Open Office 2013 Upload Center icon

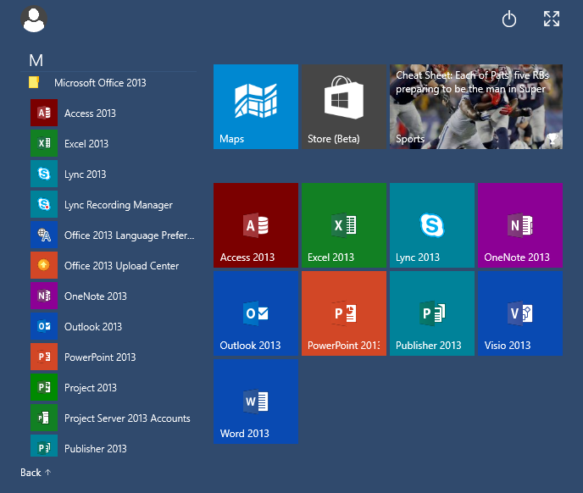coord(44,265)
